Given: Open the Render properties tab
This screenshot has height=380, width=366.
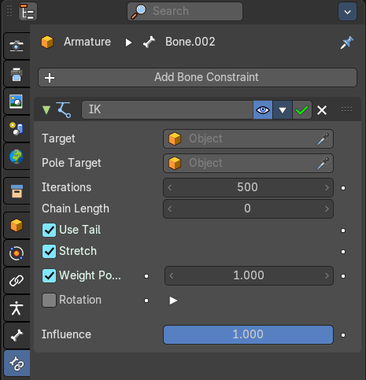Looking at the screenshot, I should click(17, 46).
